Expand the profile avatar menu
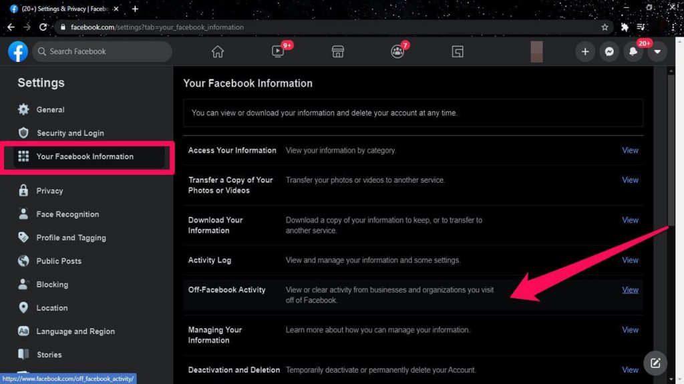 (536, 51)
